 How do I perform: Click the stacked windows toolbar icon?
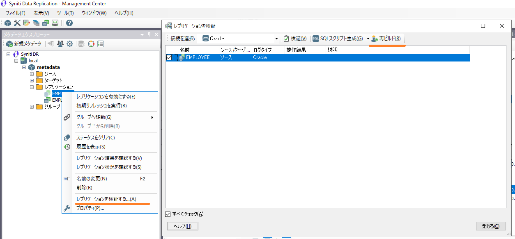[36, 23]
